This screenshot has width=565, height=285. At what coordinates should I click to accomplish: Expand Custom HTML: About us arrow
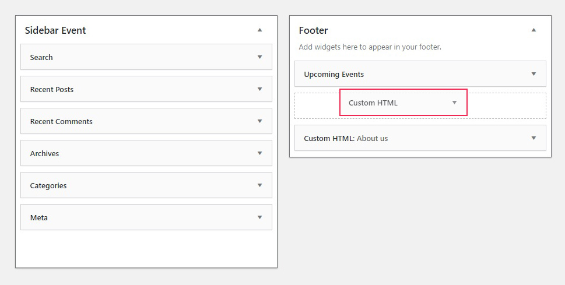click(534, 138)
